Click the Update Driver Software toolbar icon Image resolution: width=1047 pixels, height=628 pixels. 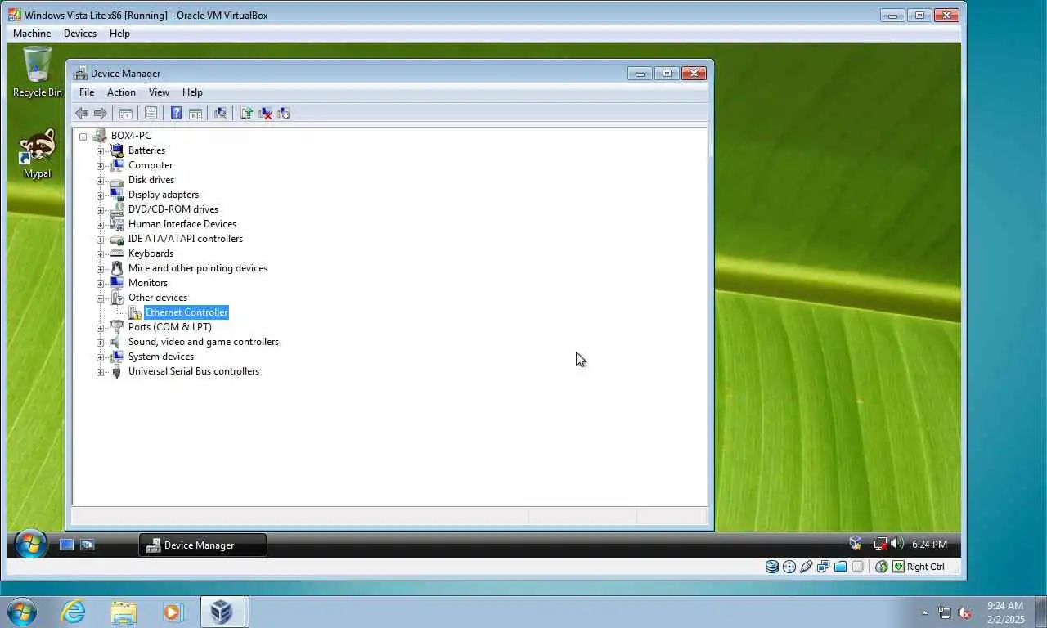coord(246,113)
